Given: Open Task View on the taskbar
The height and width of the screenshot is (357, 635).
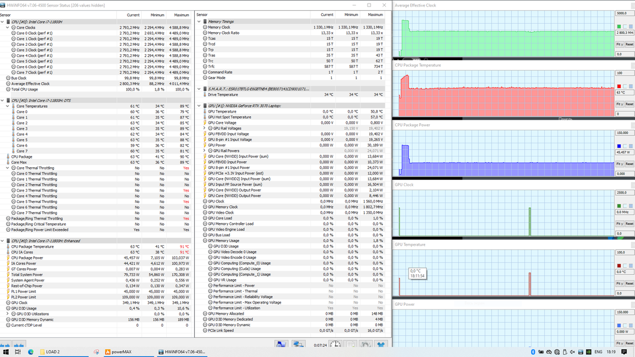Looking at the screenshot, I should 18,352.
